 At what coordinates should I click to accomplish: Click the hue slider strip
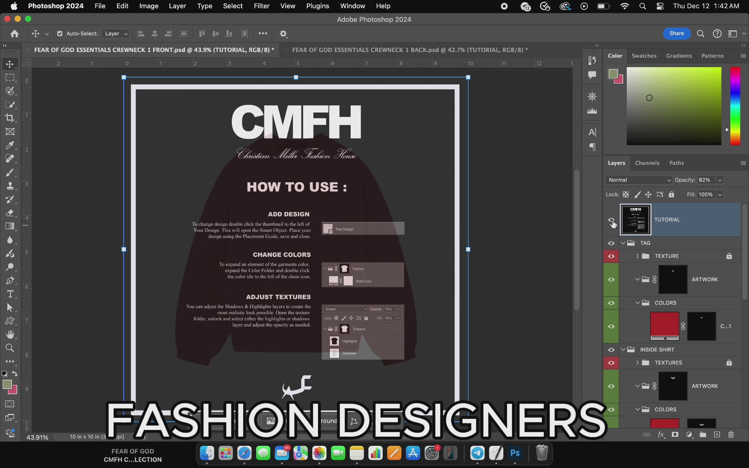735,106
